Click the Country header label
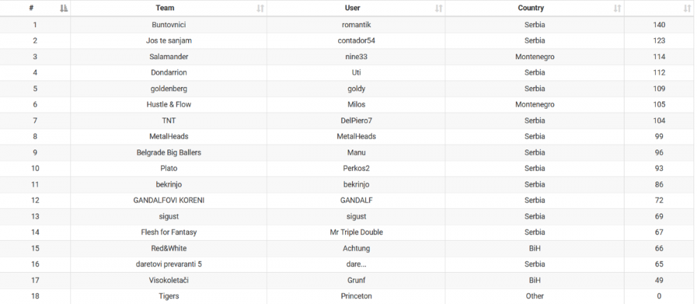 [x=531, y=8]
